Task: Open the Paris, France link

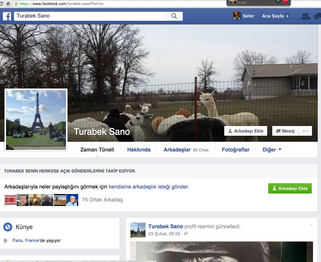Action: point(26,240)
